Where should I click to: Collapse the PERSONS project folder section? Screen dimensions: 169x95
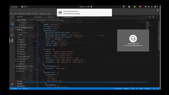[x=20, y=30]
